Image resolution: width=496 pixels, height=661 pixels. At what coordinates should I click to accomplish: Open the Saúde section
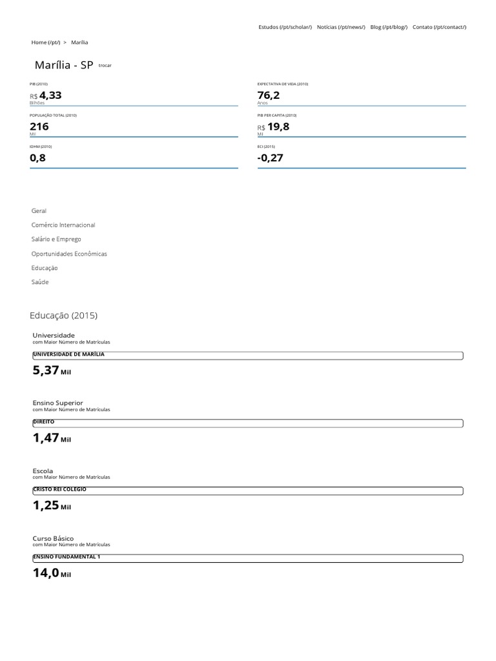[40, 282]
